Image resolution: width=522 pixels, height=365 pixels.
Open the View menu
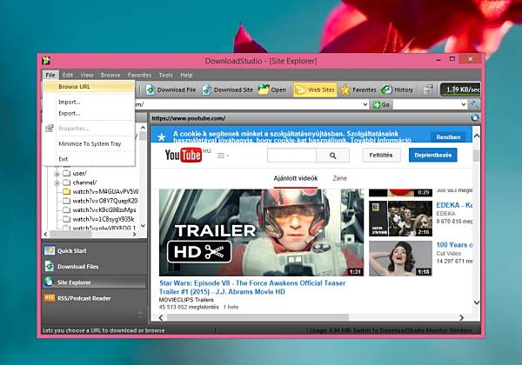coord(86,75)
